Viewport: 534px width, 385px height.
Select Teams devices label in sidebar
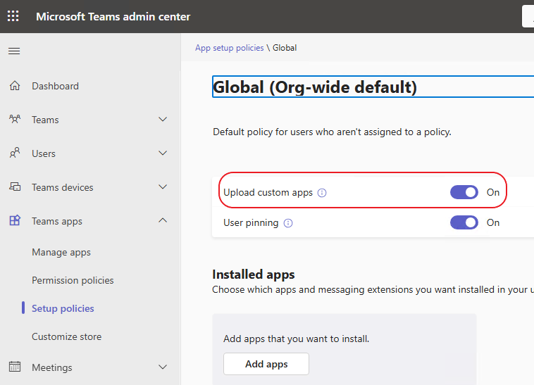62,187
